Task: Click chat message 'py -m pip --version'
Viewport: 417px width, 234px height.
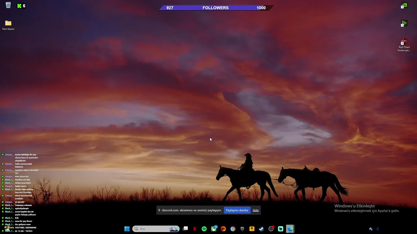Action: [x=24, y=231]
